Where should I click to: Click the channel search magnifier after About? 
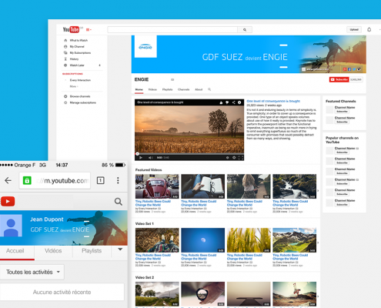pos(209,89)
